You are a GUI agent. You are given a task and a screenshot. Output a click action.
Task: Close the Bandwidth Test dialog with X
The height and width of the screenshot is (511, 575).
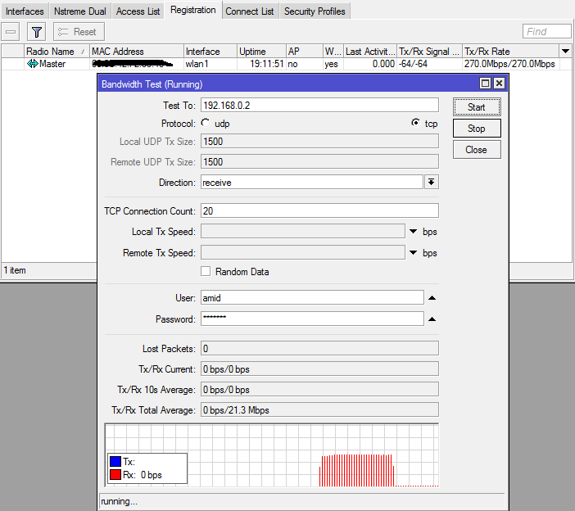499,84
